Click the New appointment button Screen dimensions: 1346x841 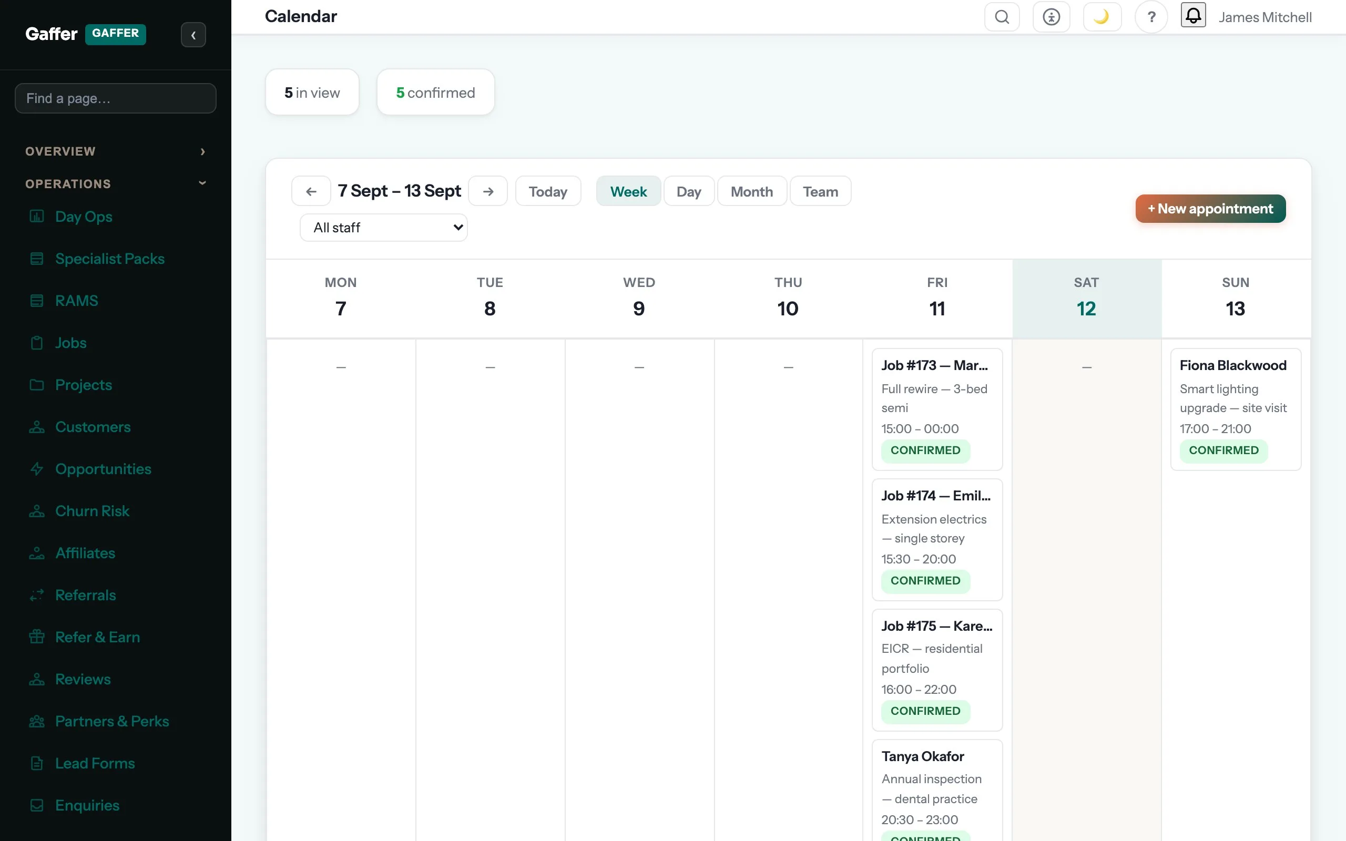point(1210,209)
